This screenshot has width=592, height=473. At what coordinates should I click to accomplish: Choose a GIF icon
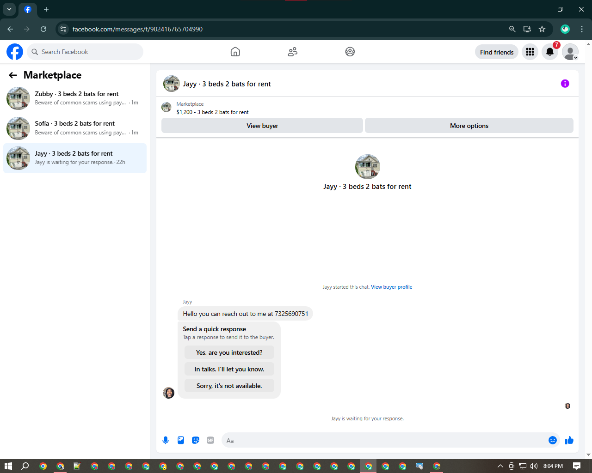210,440
